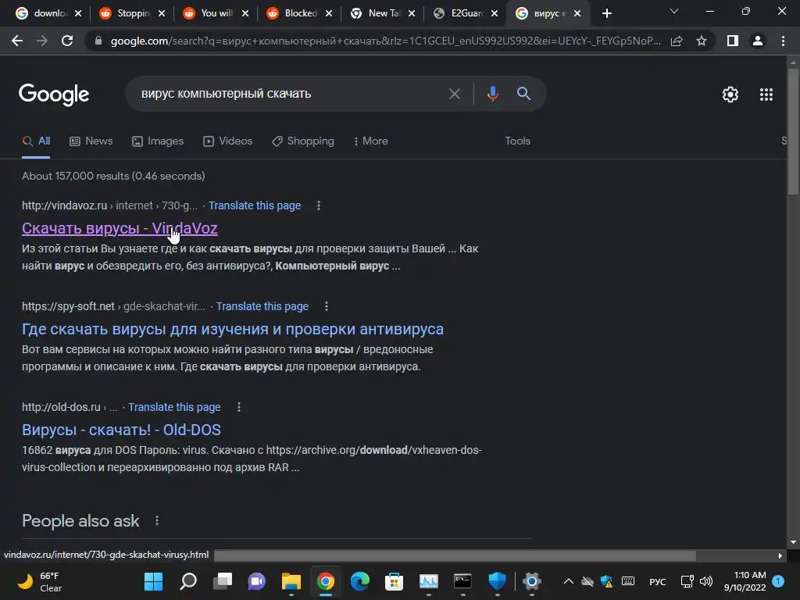Open 'Где скачать вирусы для изучения' result

[x=233, y=329]
